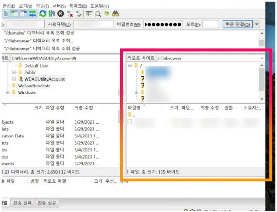Image resolution: width=277 pixels, height=212 pixels.
Task: Open the 리모트 사이트 path dropdown
Action: click(262, 58)
